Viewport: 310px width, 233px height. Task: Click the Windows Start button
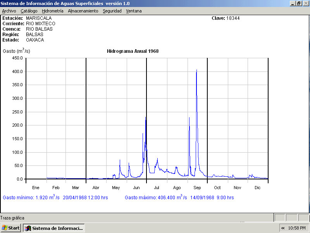tap(11, 228)
